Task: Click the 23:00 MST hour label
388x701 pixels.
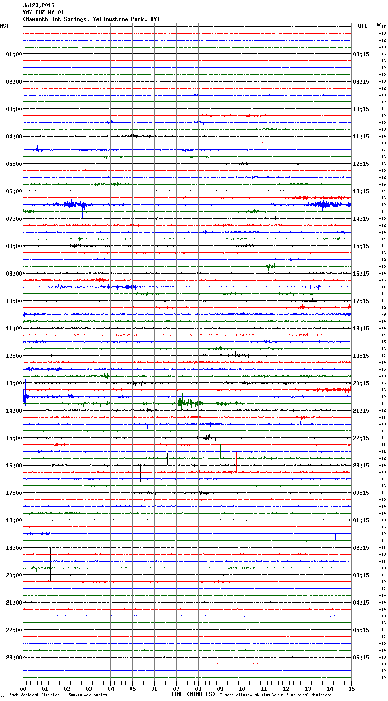Action: pos(14,658)
